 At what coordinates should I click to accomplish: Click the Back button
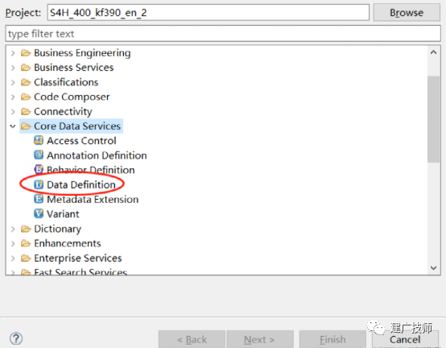192,339
